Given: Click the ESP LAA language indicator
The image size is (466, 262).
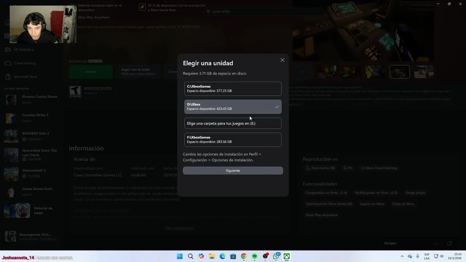Looking at the screenshot, I should point(427,256).
